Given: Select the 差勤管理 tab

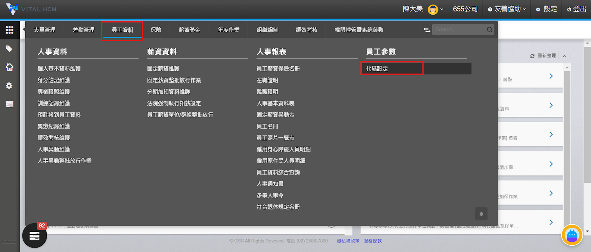Looking at the screenshot, I should [83, 30].
